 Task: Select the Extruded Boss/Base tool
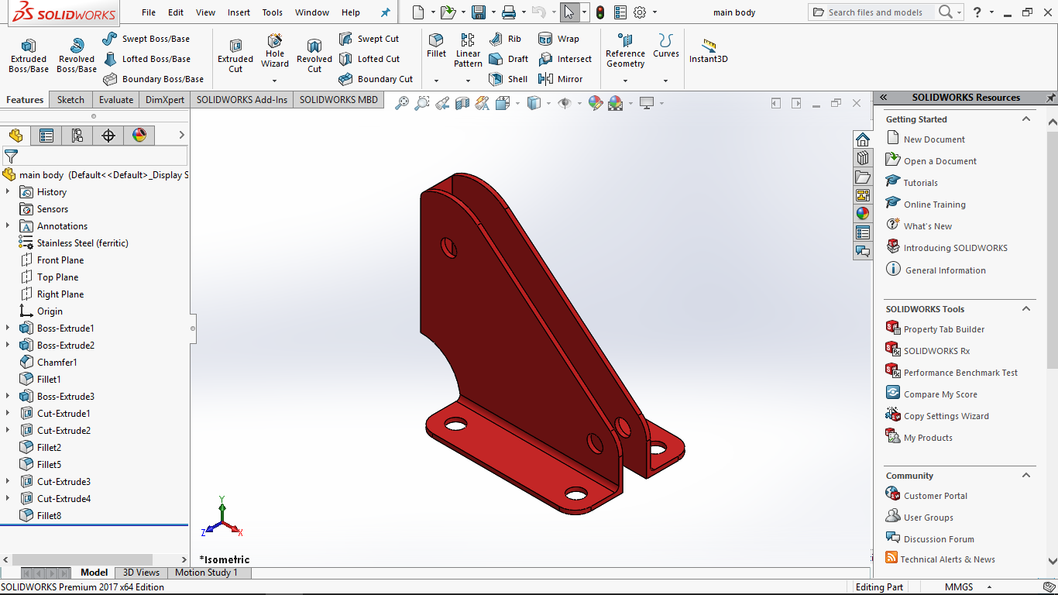29,56
